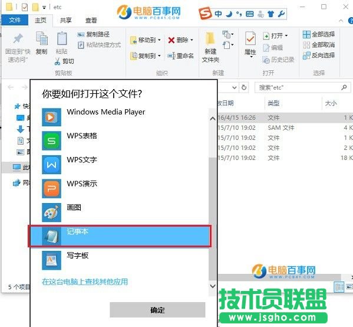Select the file row dated 16/4/15 16:26
353x327 pixels.
point(285,117)
